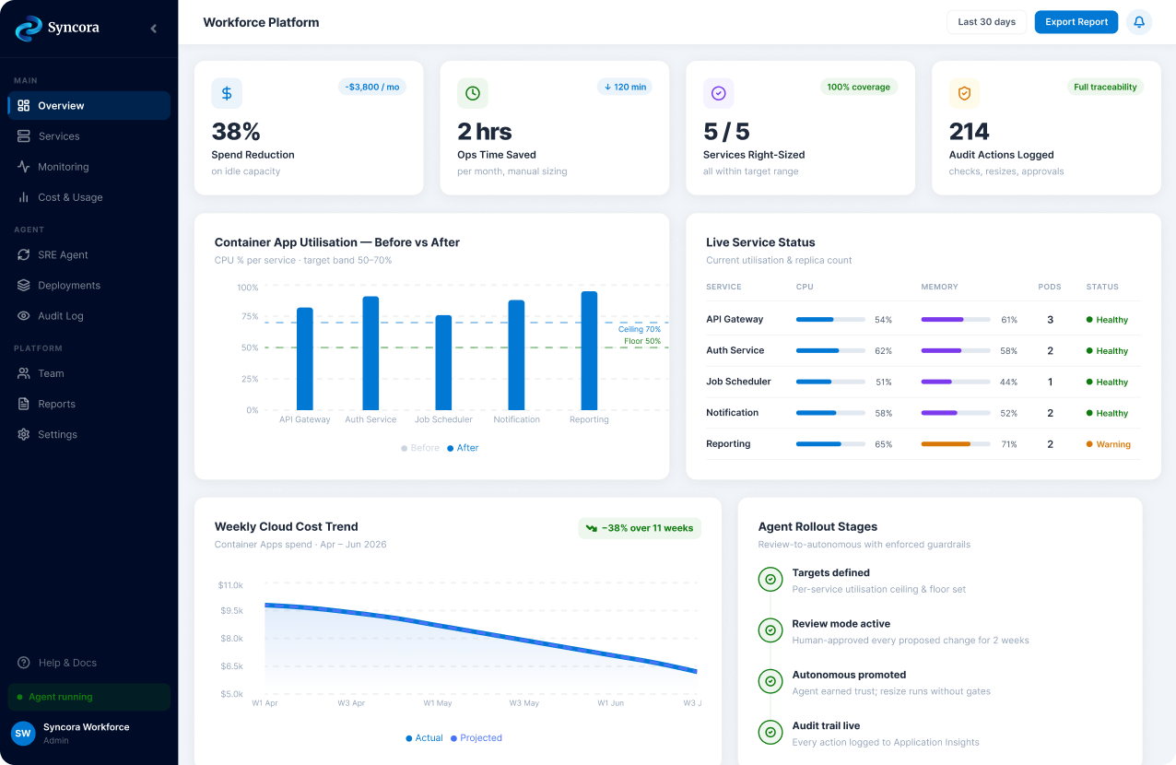This screenshot has height=765, width=1176.
Task: Click the Overview grid icon
Action: 24,106
